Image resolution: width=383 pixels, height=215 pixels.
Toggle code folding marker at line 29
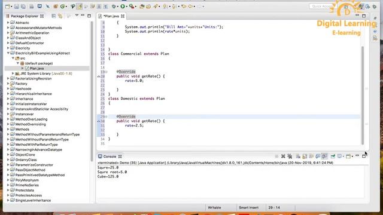pos(107,117)
